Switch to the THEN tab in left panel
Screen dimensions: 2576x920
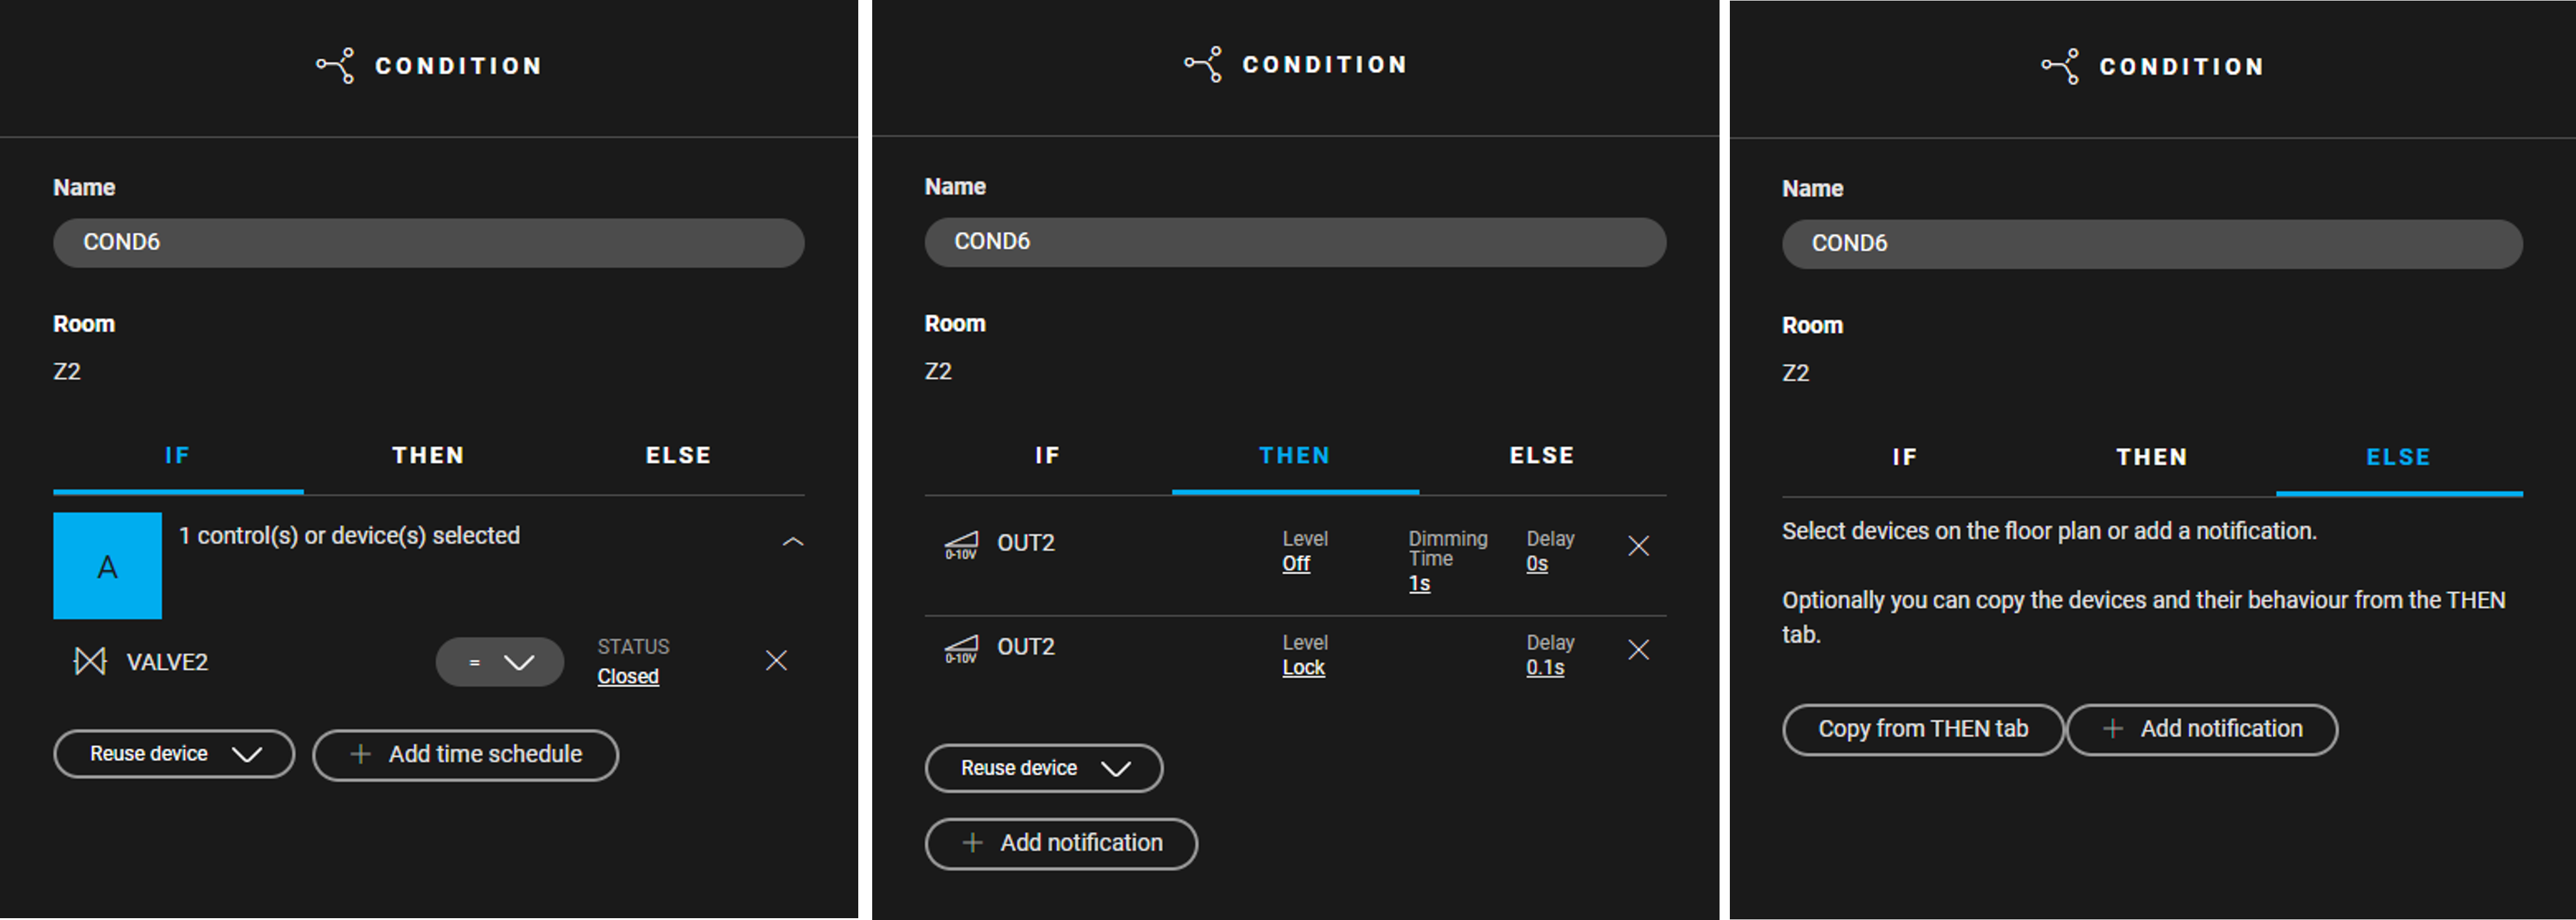click(x=428, y=456)
